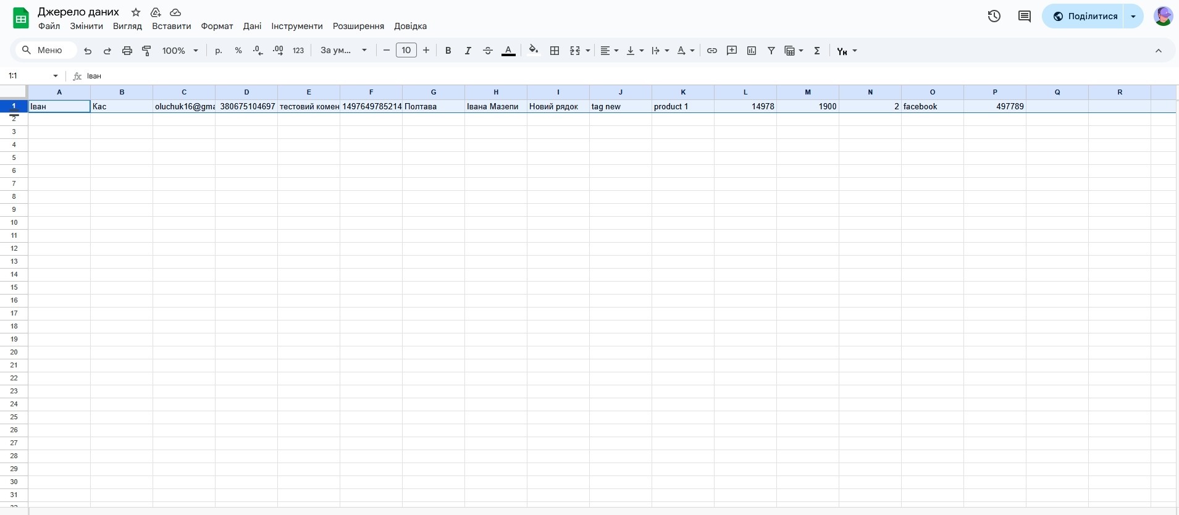Select row header 5
The height and width of the screenshot is (515, 1179).
[x=14, y=157]
